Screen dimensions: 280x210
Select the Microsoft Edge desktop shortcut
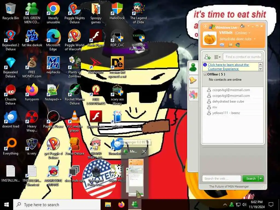[53, 40]
